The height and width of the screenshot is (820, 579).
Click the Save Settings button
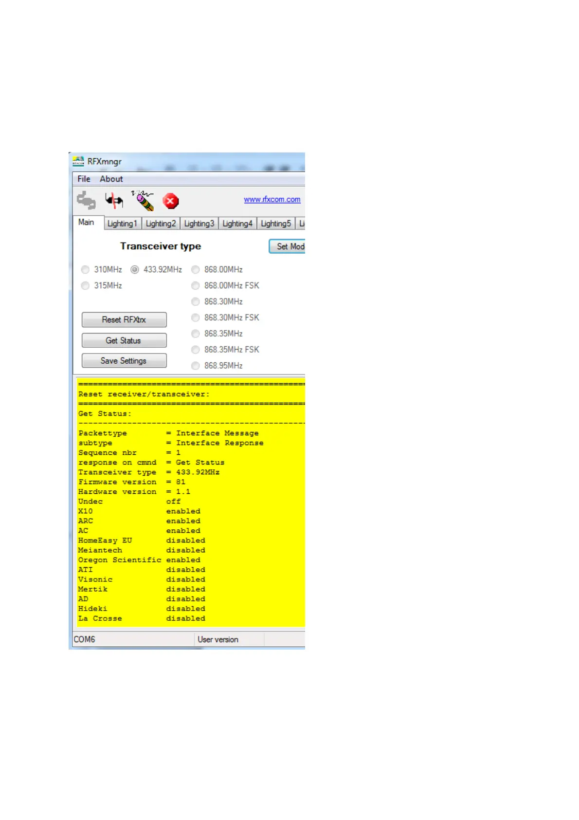pos(124,361)
